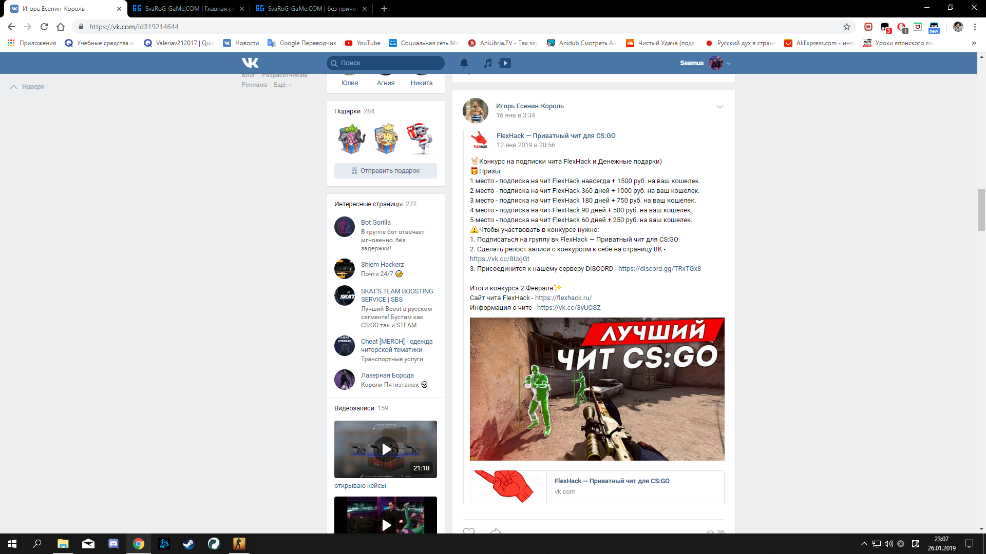Open AliExpress.com bookmark

pos(819,43)
